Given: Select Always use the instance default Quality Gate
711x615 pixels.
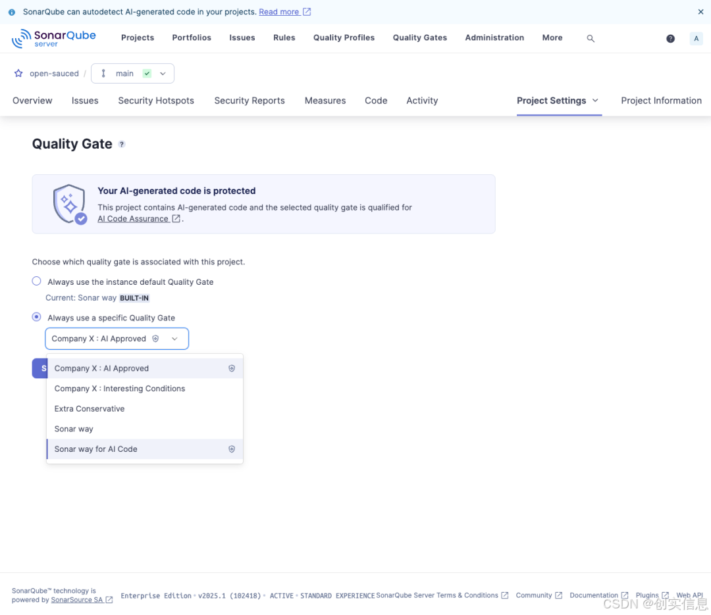Looking at the screenshot, I should tap(37, 281).
